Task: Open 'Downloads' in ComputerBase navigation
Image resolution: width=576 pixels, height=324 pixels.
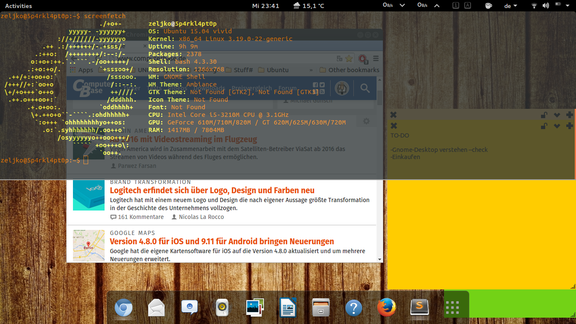Action: (209, 89)
